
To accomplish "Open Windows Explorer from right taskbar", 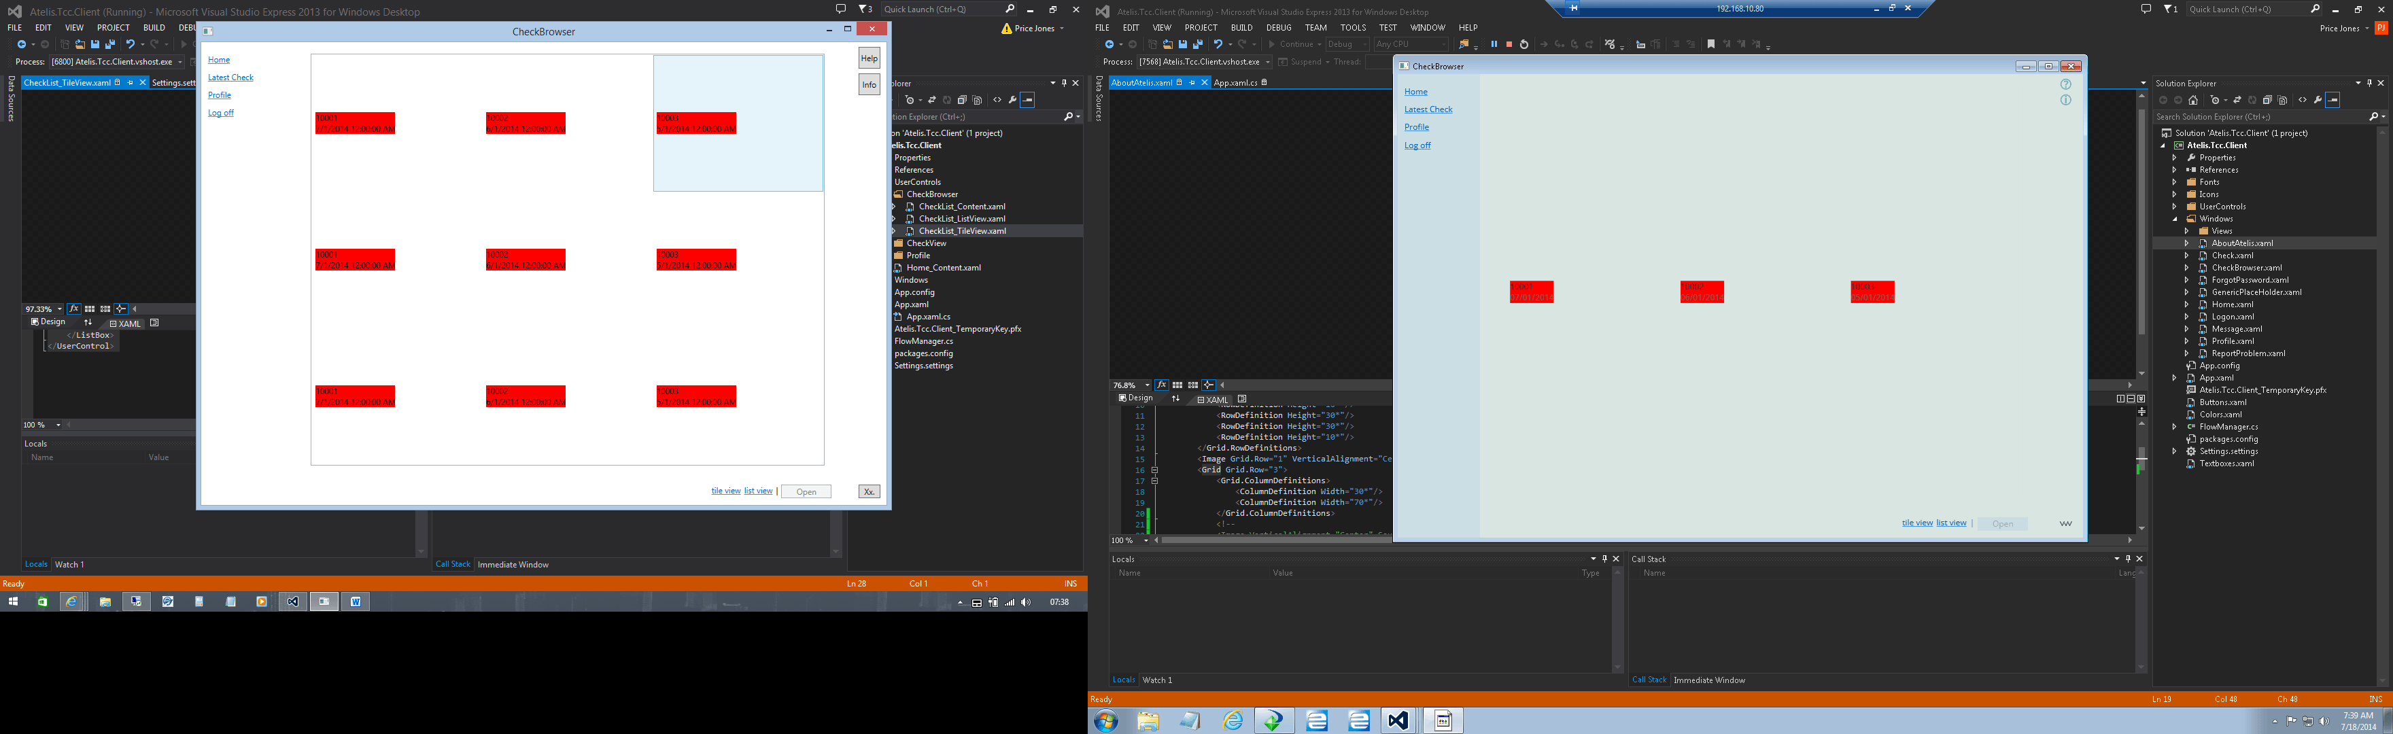I will point(1148,721).
